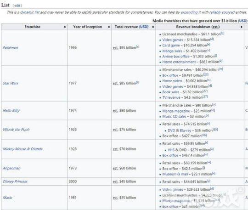Viewport: 248px width, 210px height.
Task: Open Hello Kitty Manga magazine link
Action: pos(176,111)
